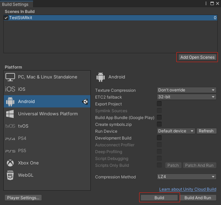Pick the PS5 platform icon
The image size is (221, 205).
10,151
